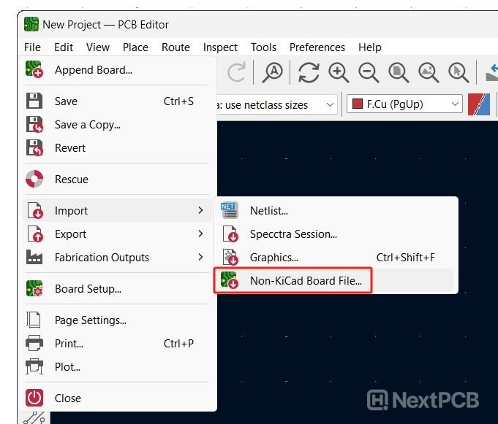Click the Zoom to Fit Page icon

point(399,72)
